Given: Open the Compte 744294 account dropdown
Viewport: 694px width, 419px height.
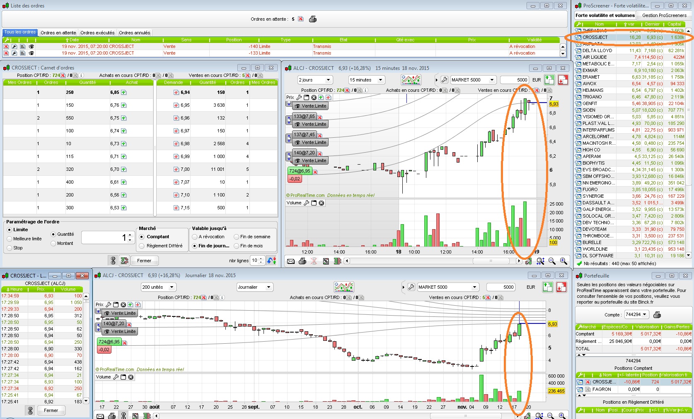Looking at the screenshot, I should pyautogui.click(x=636, y=315).
